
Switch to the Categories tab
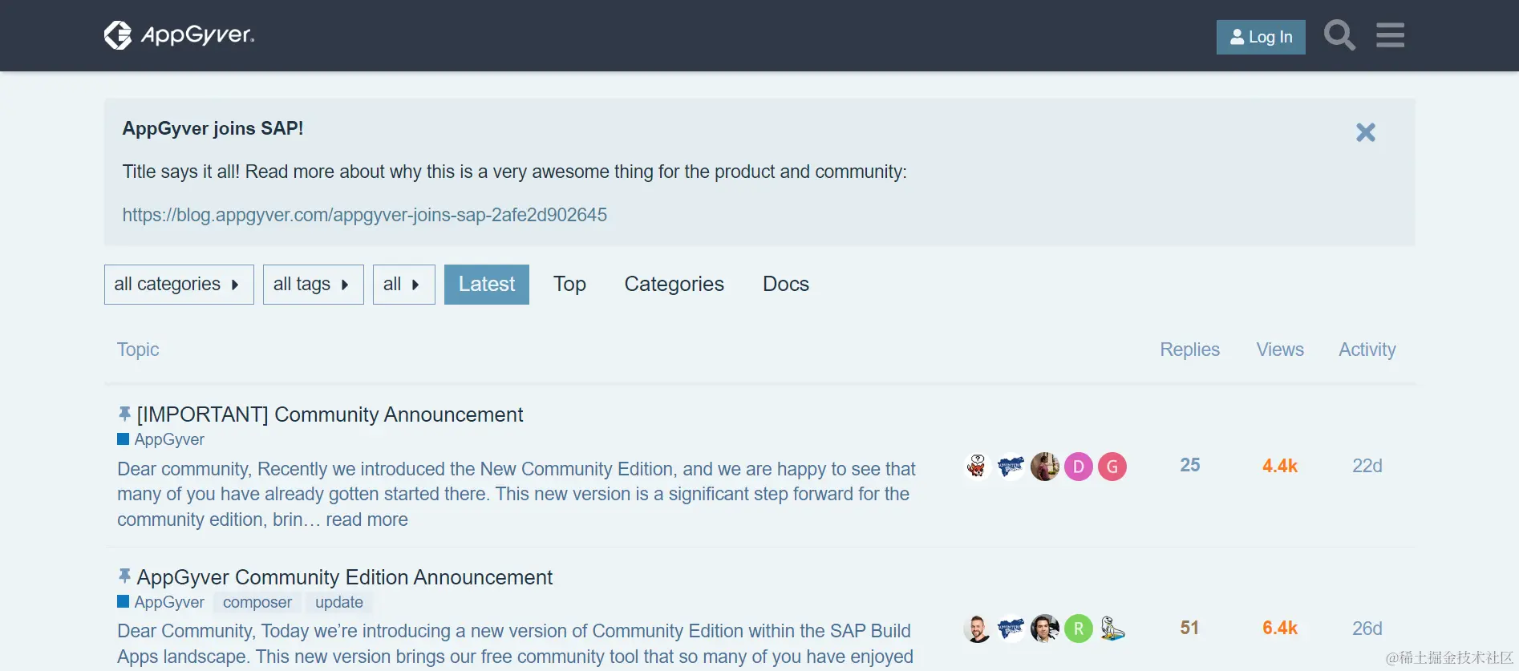pos(674,285)
